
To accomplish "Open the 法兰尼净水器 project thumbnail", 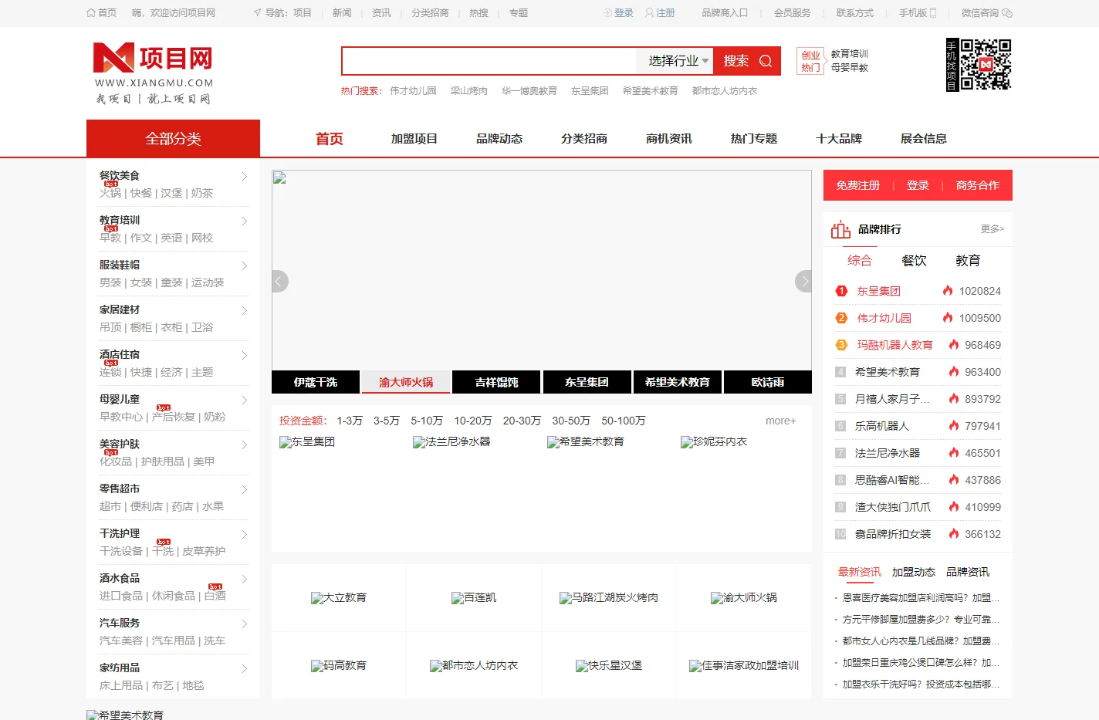I will 451,442.
